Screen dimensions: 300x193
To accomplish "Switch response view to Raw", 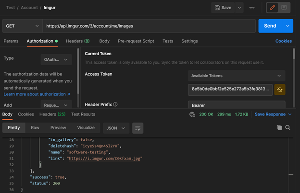I will click(x=35, y=128).
